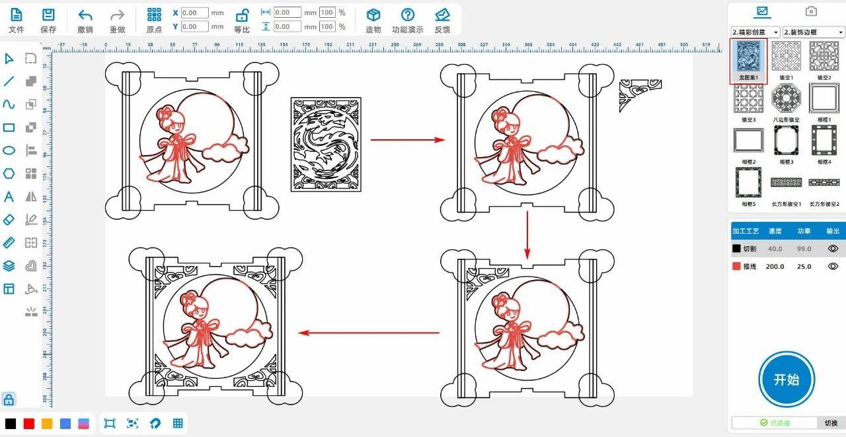Open the layers stack tool
This screenshot has width=846, height=437.
coord(9,266)
